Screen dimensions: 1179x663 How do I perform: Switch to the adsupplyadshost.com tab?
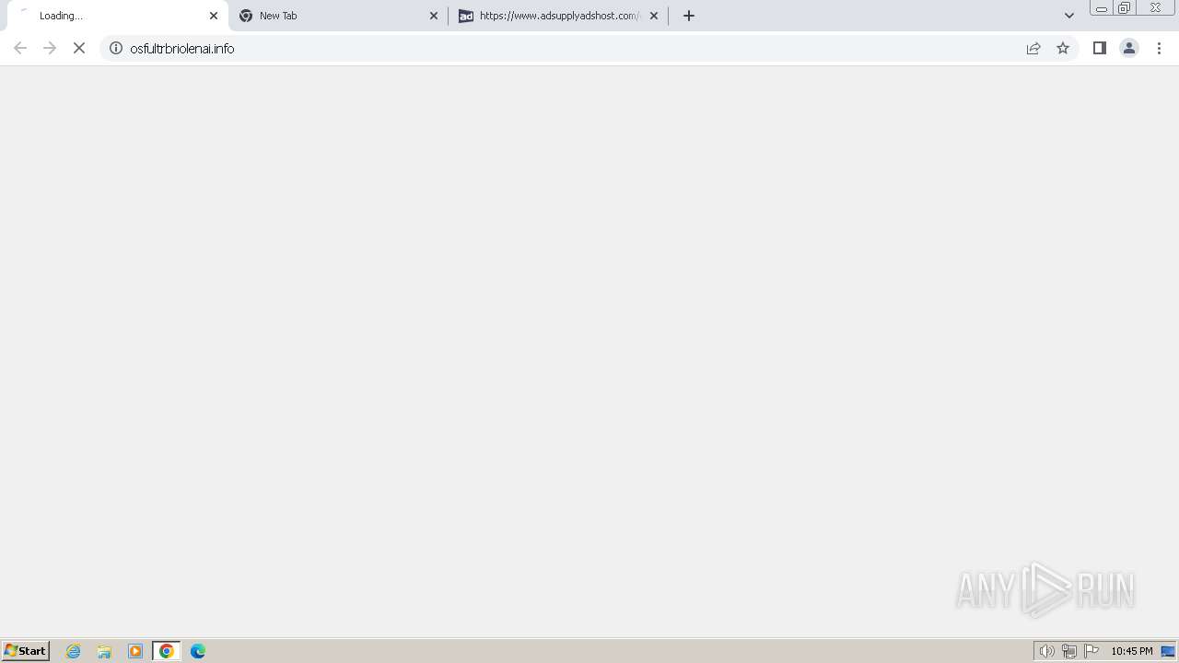(x=558, y=16)
